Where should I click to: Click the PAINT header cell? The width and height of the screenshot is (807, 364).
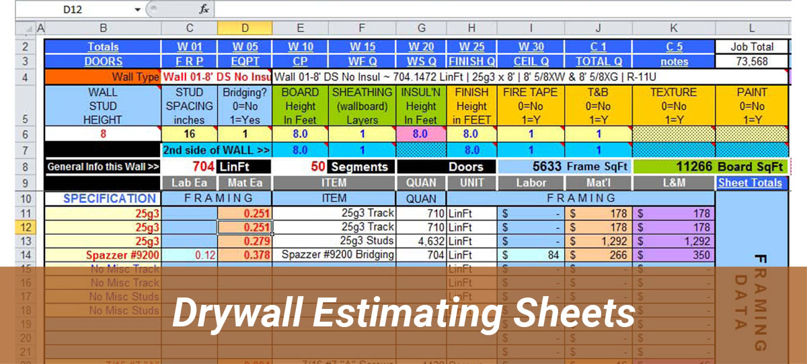pyautogui.click(x=752, y=106)
